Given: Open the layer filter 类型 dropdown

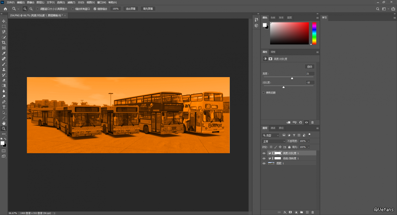Looking at the screenshot, I should tap(270, 135).
